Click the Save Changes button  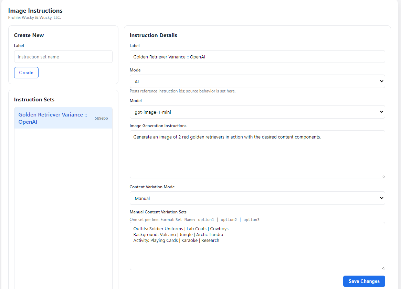pos(364,281)
